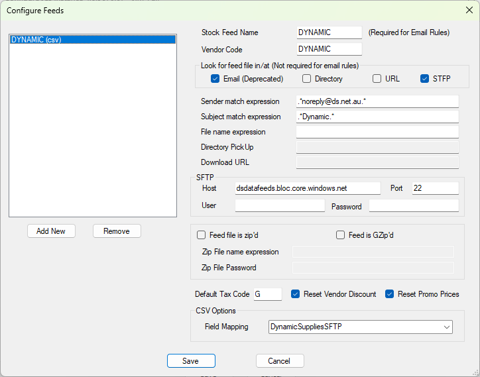
Task: Select DYNAMIC (csv) in the feed list
Action: [93, 40]
